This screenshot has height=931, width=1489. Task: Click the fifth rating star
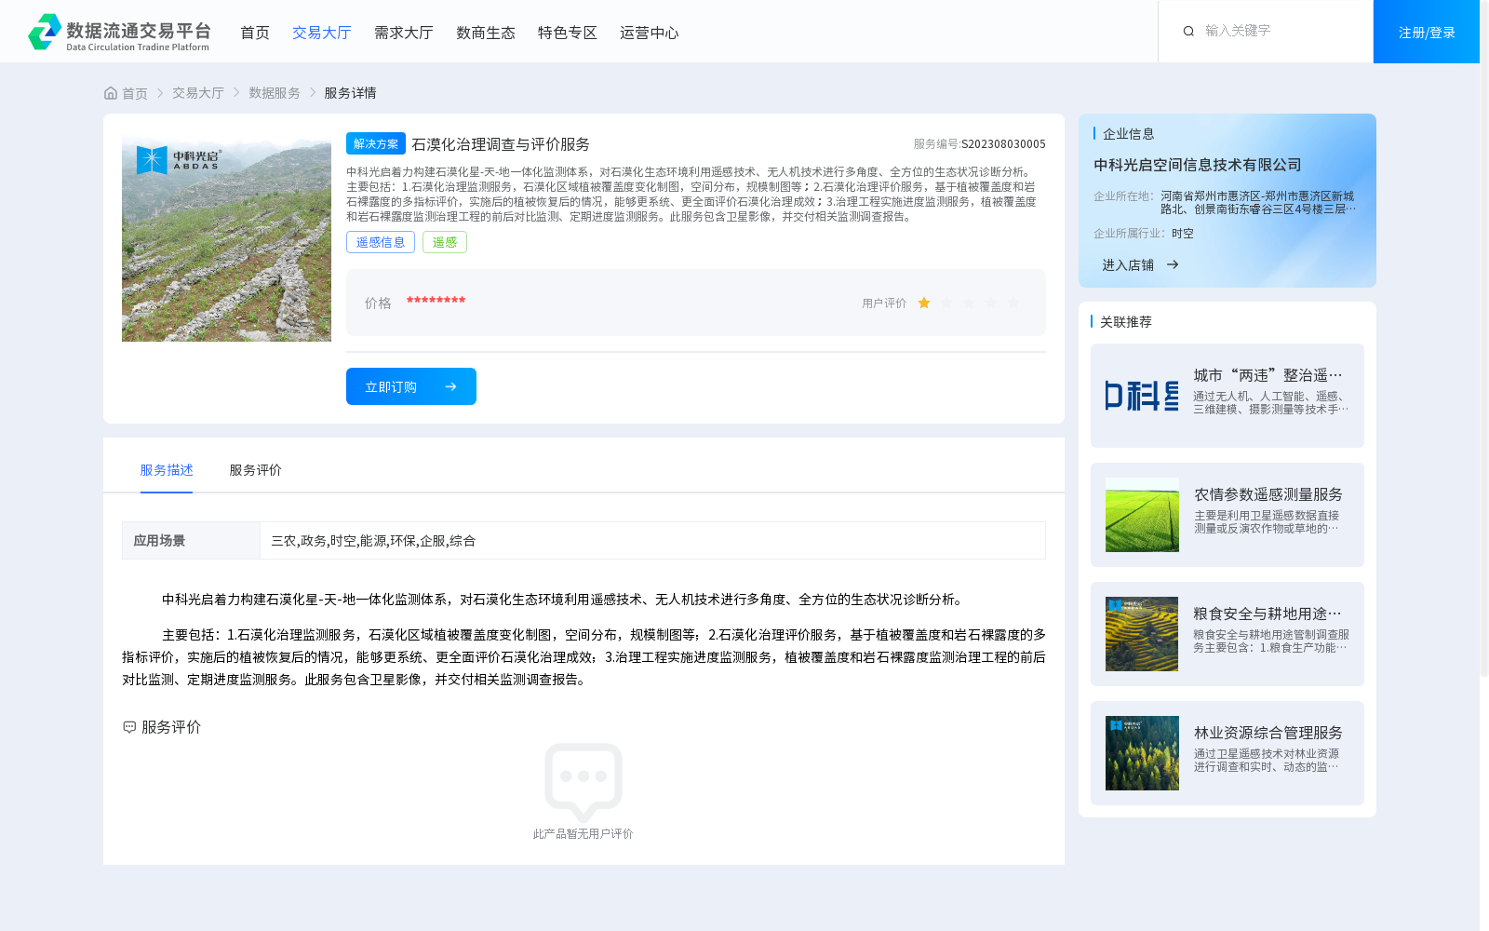(1013, 303)
